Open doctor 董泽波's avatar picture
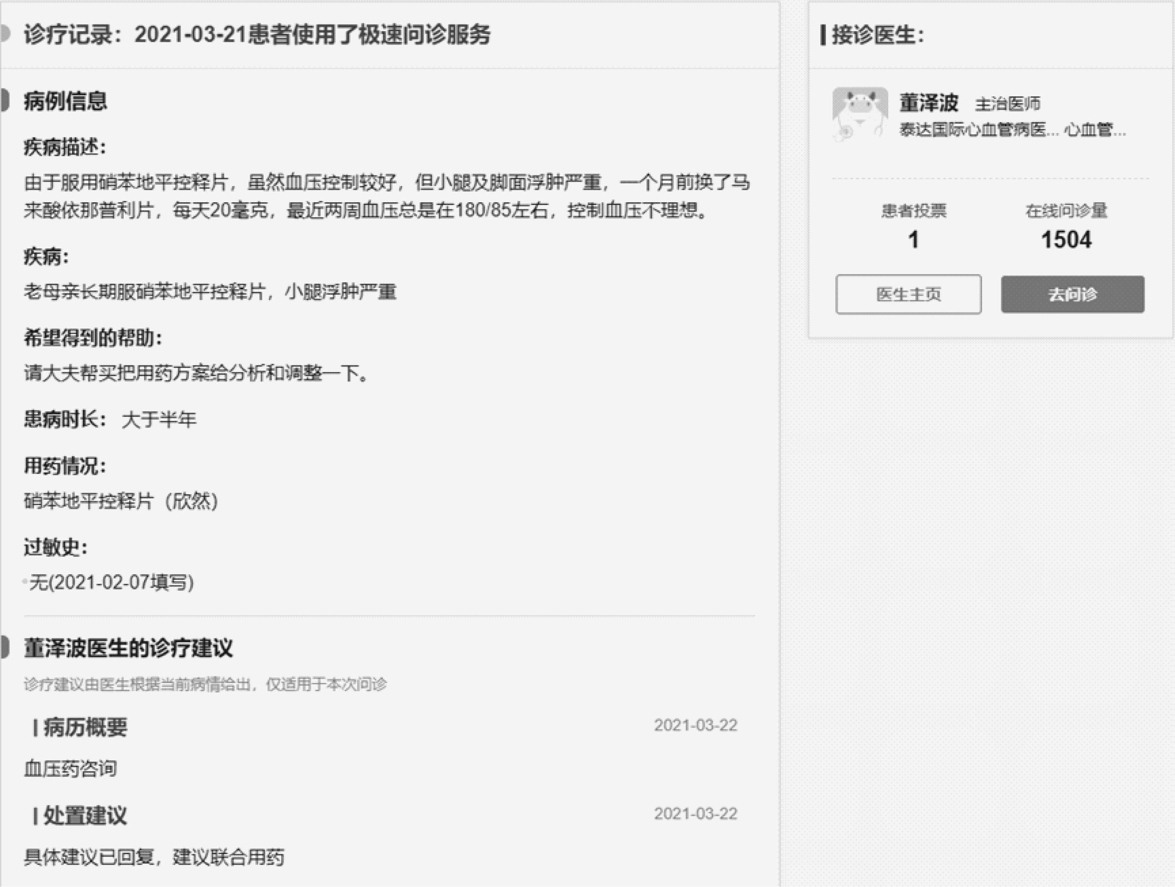This screenshot has height=887, width=1175. (860, 114)
